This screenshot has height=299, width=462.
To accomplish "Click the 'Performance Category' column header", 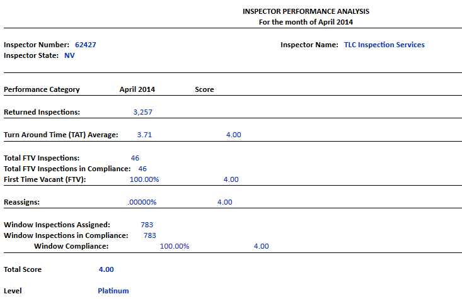I will [x=42, y=89].
